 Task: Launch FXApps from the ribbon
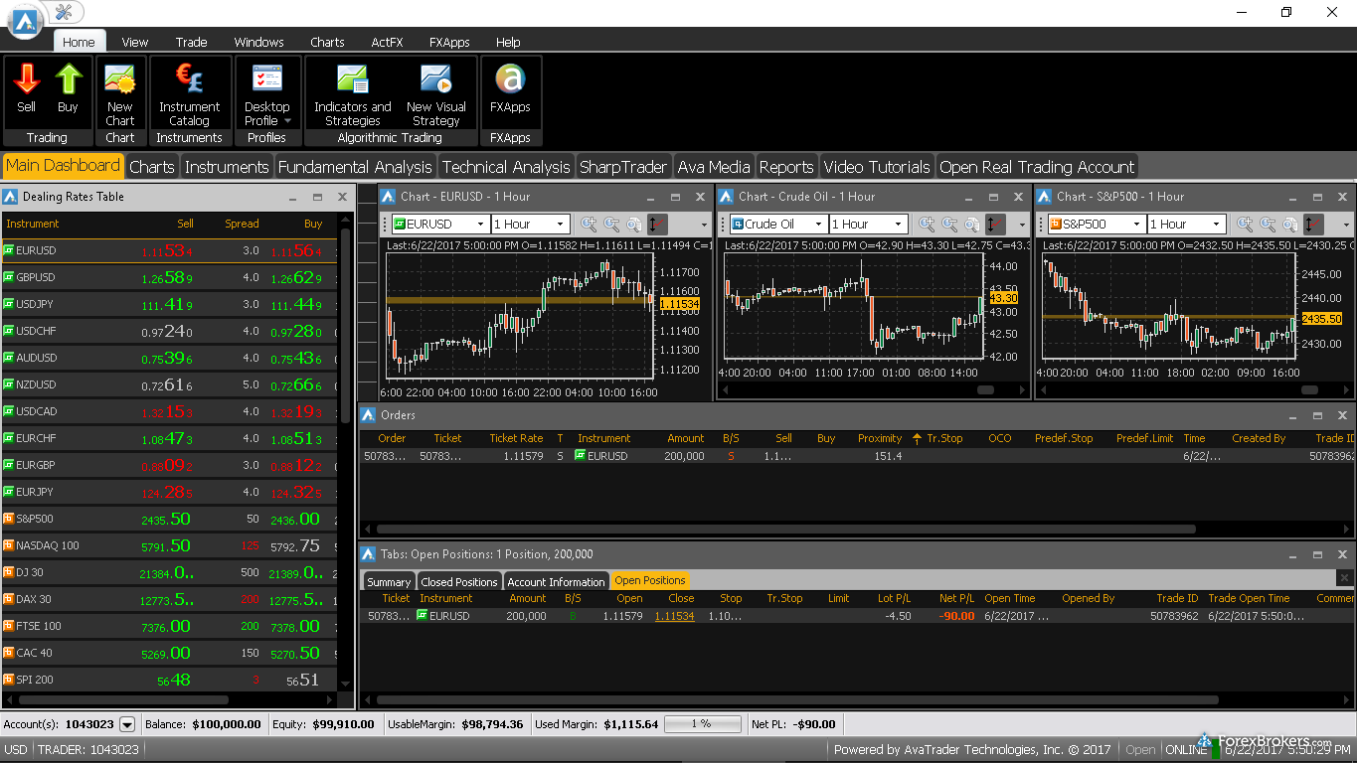point(510,89)
